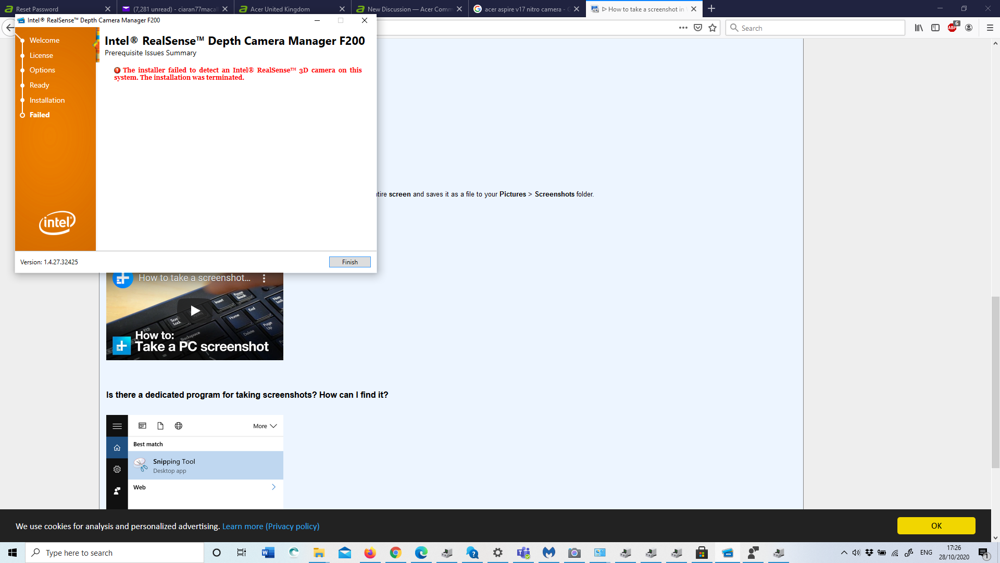
Task: Open the ENG language indicator
Action: [x=926, y=553]
